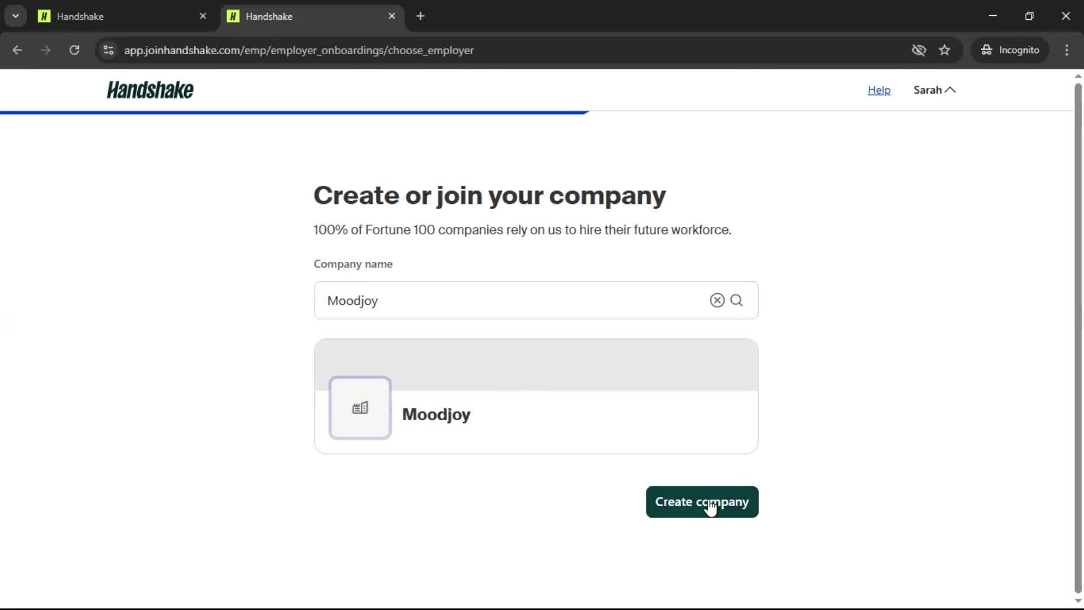The height and width of the screenshot is (610, 1084).
Task: View site information icon in address bar
Action: click(x=108, y=50)
